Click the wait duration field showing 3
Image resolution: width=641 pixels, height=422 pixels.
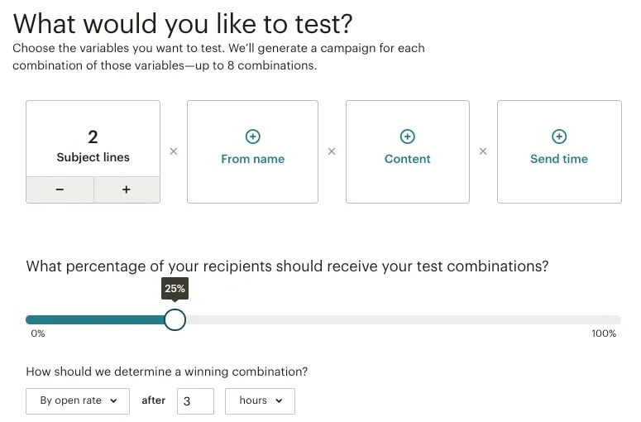click(x=195, y=401)
